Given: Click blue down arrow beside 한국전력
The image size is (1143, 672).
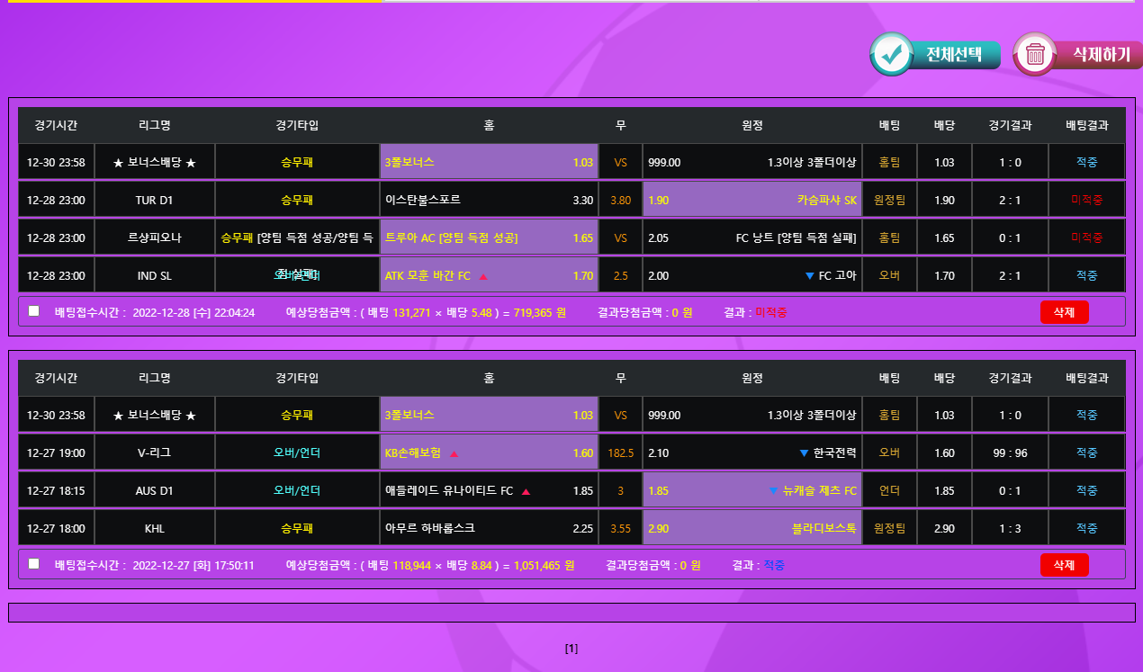Looking at the screenshot, I should pyautogui.click(x=804, y=453).
